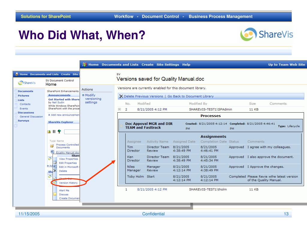Screen dimensions: 307x230
Task: Click the ShareVis logo at slide top right
Action: 267,34
